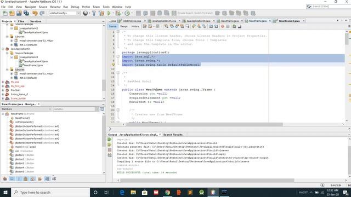Open the Tools menu

[x=106, y=7]
